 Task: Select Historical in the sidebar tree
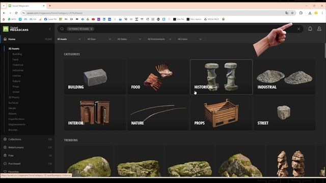tap(18, 65)
